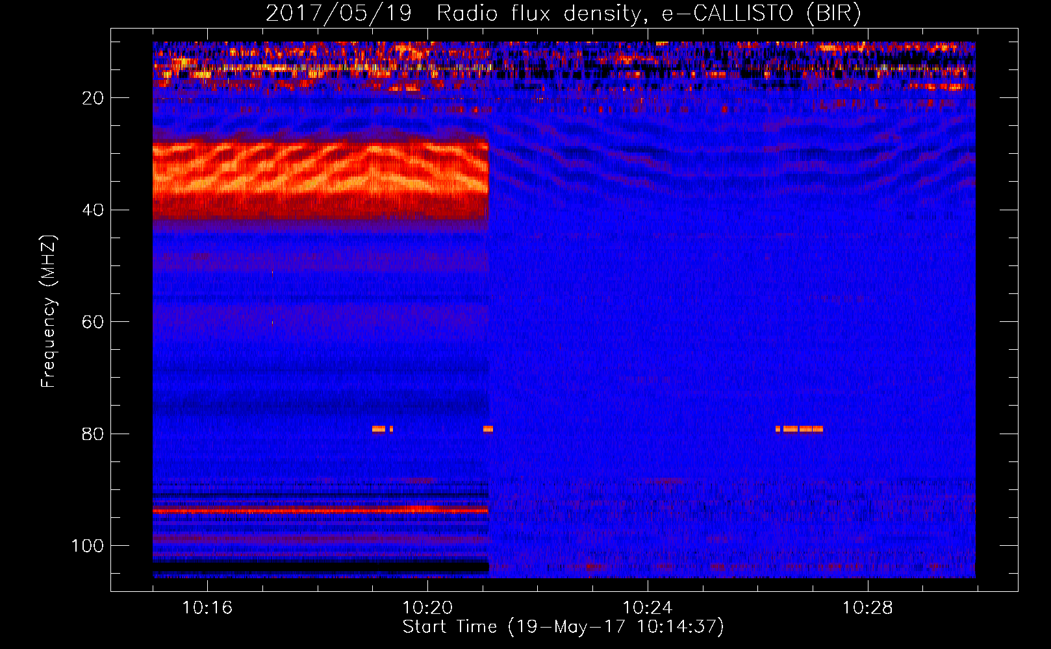Click the 80 MHz frequency tick label
The image size is (1051, 649).
click(93, 434)
